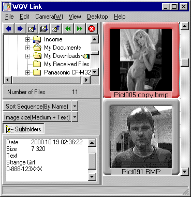Click the multiple images download icon
191x197 pixels.
[x=44, y=28]
